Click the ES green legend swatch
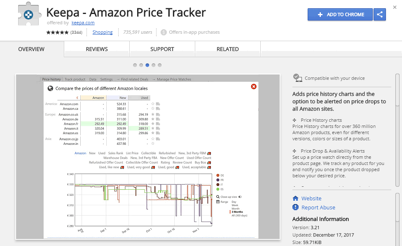402x246 pixels. [218, 189]
